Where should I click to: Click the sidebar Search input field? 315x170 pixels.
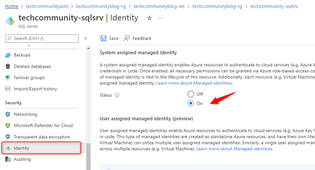pos(42,38)
